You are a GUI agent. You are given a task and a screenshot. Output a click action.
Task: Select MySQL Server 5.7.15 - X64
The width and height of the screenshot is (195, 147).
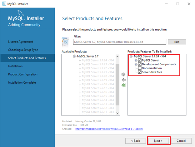(98, 96)
